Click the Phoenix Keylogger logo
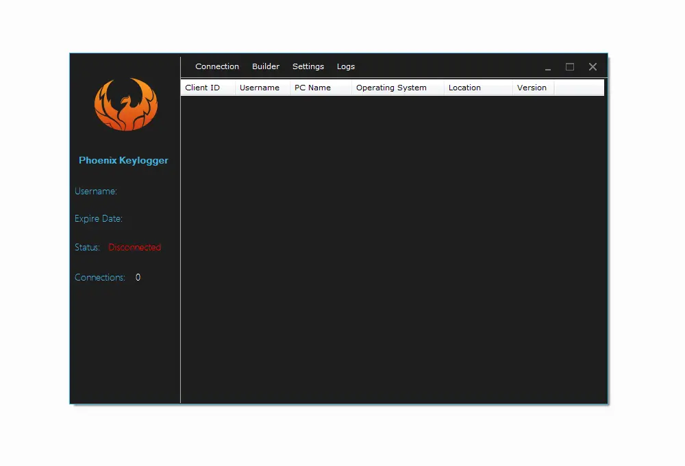685x466 pixels. pyautogui.click(x=126, y=105)
